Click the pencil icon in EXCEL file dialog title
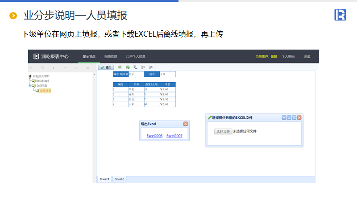The width and height of the screenshot is (357, 201). 209,117
